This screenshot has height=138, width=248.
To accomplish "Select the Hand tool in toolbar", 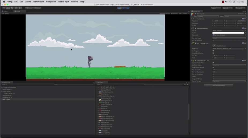I will (x=4, y=8).
